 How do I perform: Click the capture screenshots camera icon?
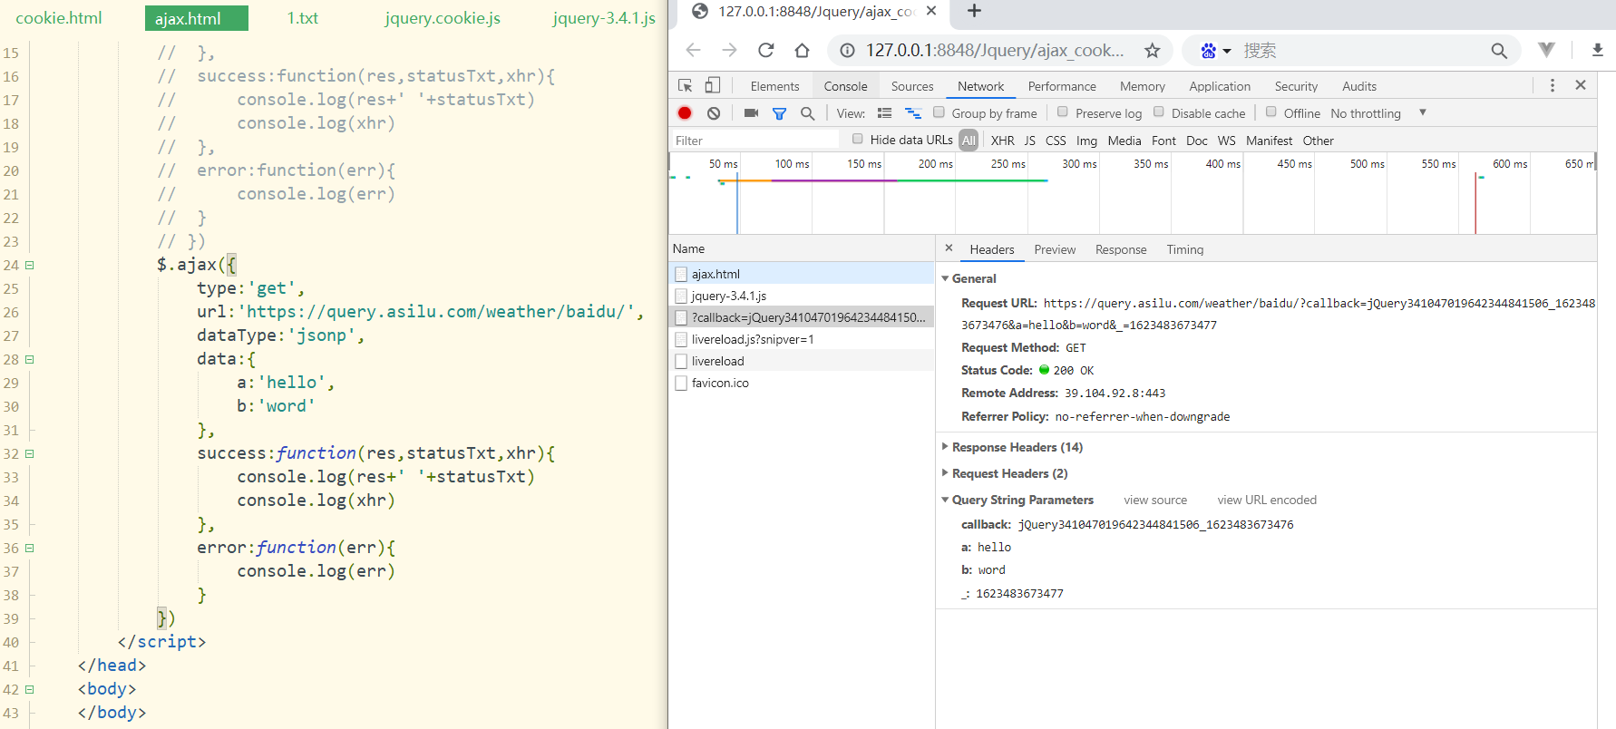point(751,113)
